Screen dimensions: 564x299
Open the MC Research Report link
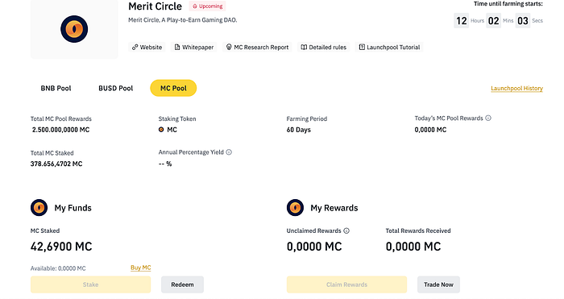[x=257, y=47]
